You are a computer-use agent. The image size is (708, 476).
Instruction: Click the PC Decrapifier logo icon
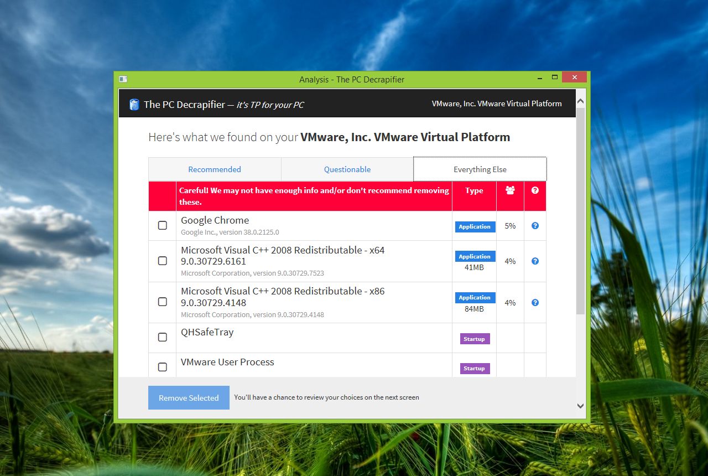[x=134, y=104]
